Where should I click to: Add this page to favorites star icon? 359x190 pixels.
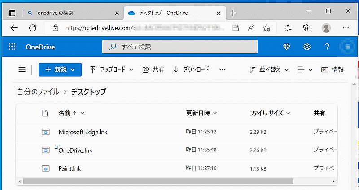tap(266, 28)
